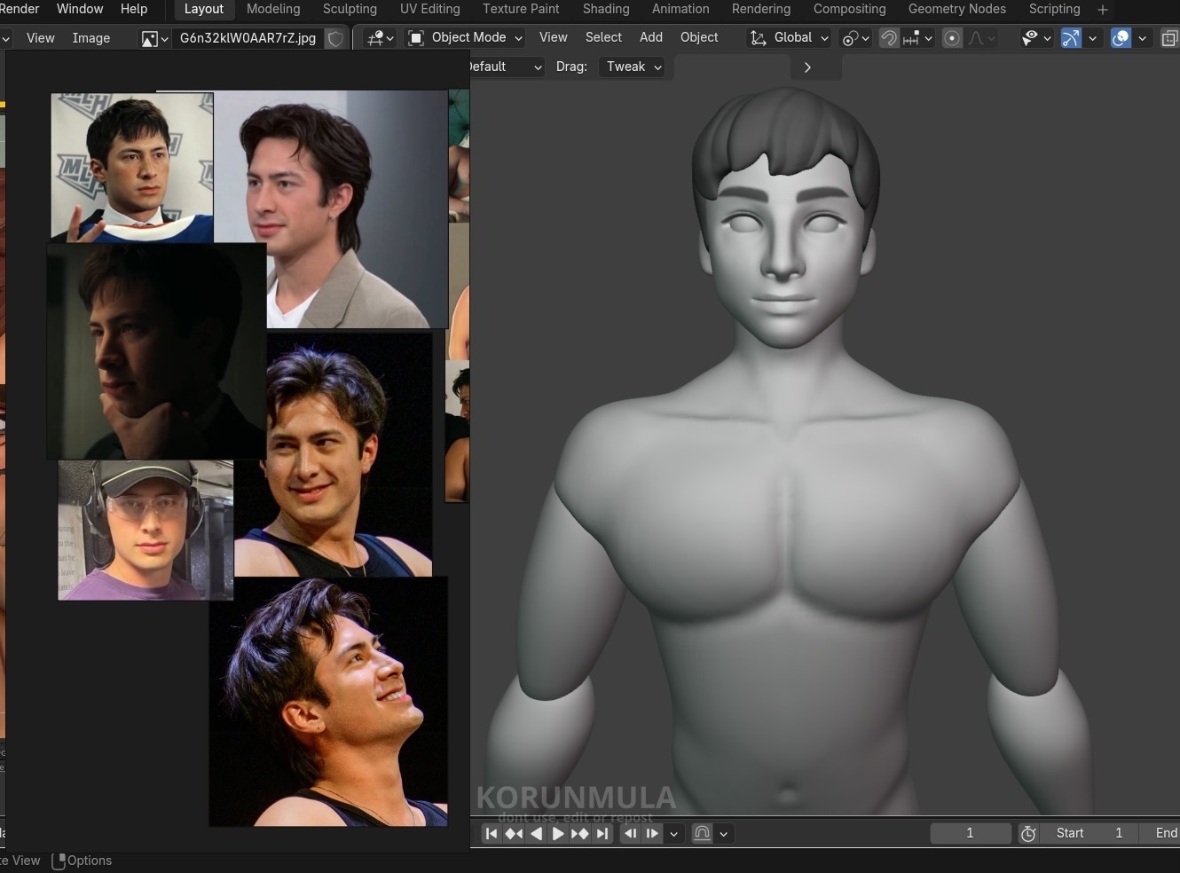Image resolution: width=1180 pixels, height=873 pixels.
Task: Click the fake user shield icon
Action: point(335,38)
